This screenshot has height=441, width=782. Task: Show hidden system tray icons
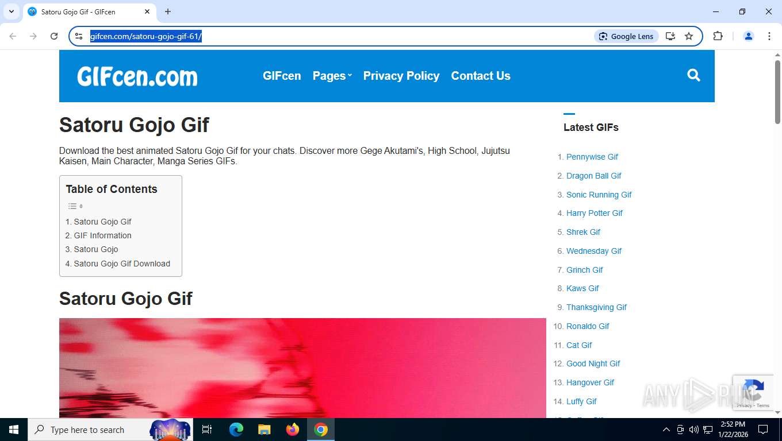[666, 430]
